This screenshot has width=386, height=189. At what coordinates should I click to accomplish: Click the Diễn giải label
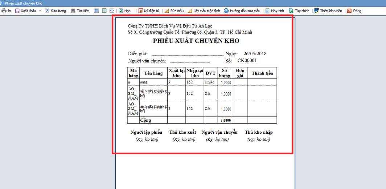pyautogui.click(x=137, y=54)
